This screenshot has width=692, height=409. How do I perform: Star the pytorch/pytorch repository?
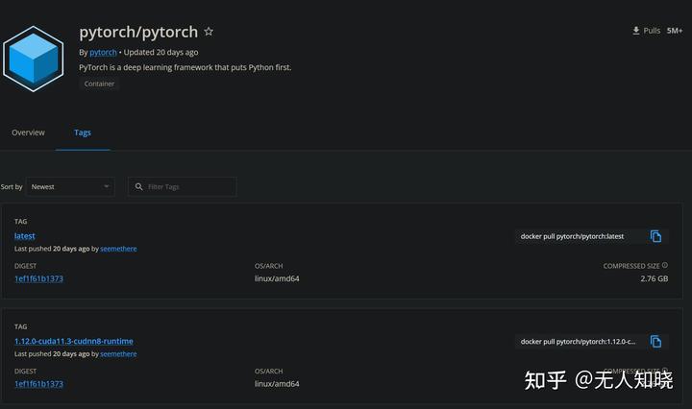[209, 32]
